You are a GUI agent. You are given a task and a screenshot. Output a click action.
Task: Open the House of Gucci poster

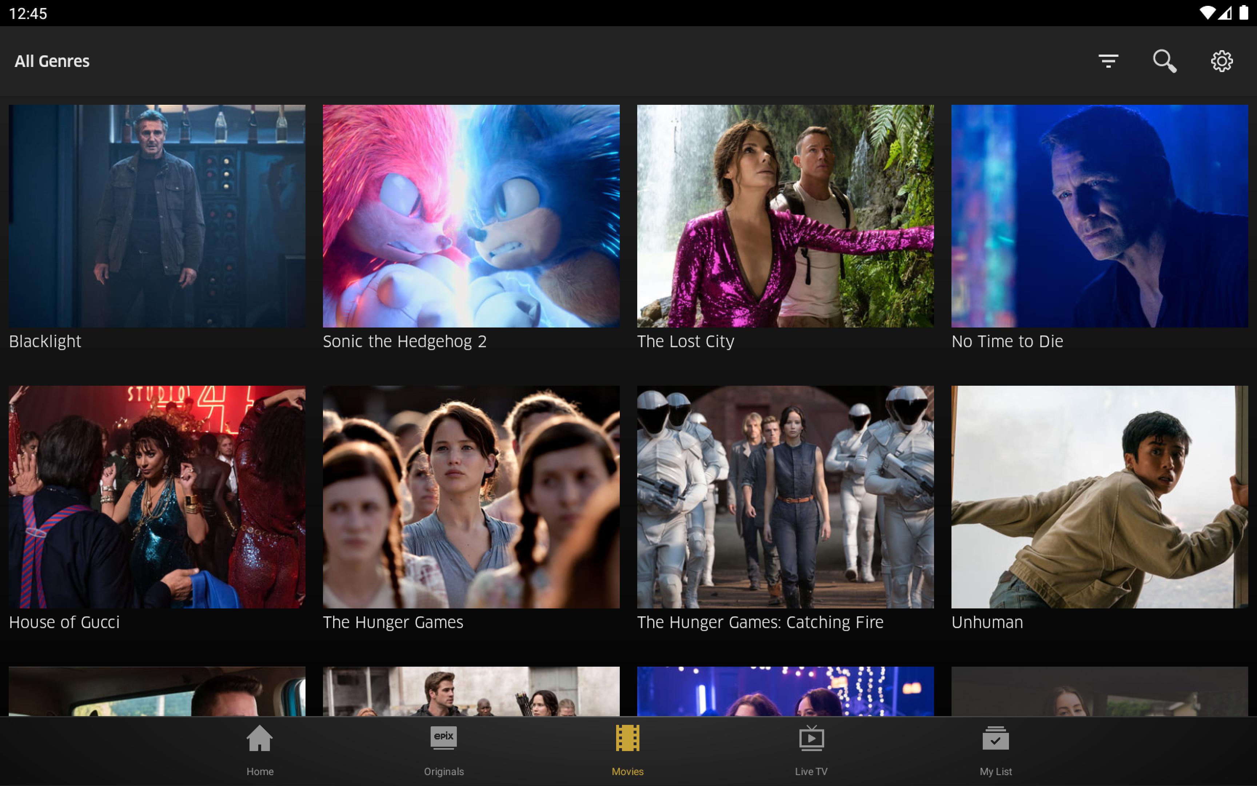click(x=157, y=497)
